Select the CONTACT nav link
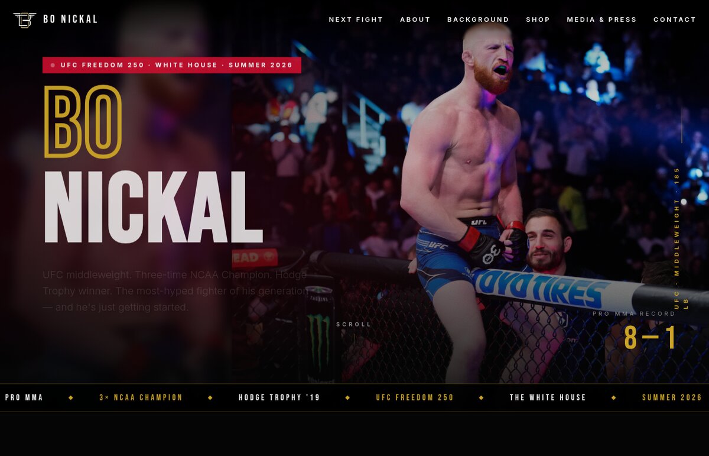Viewport: 709px width, 456px height. pos(675,20)
